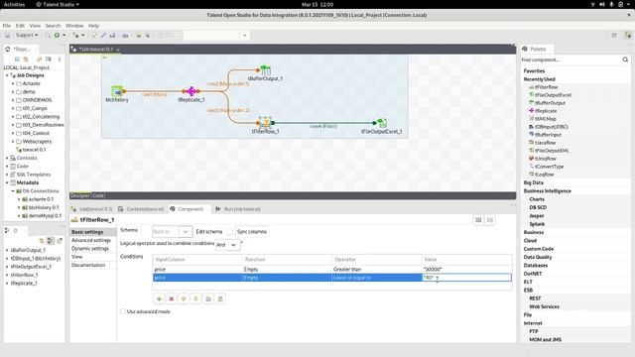The height and width of the screenshot is (357, 635).
Task: Expand tFilterRow_1 in the outline list
Action: [7, 275]
